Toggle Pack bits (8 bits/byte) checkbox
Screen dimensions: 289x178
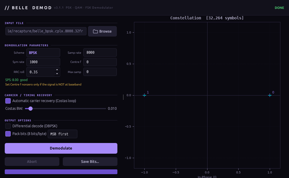(x=8, y=134)
